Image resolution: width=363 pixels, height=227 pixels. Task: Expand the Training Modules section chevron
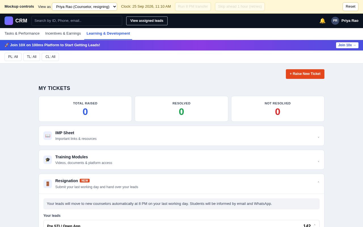tap(318, 162)
